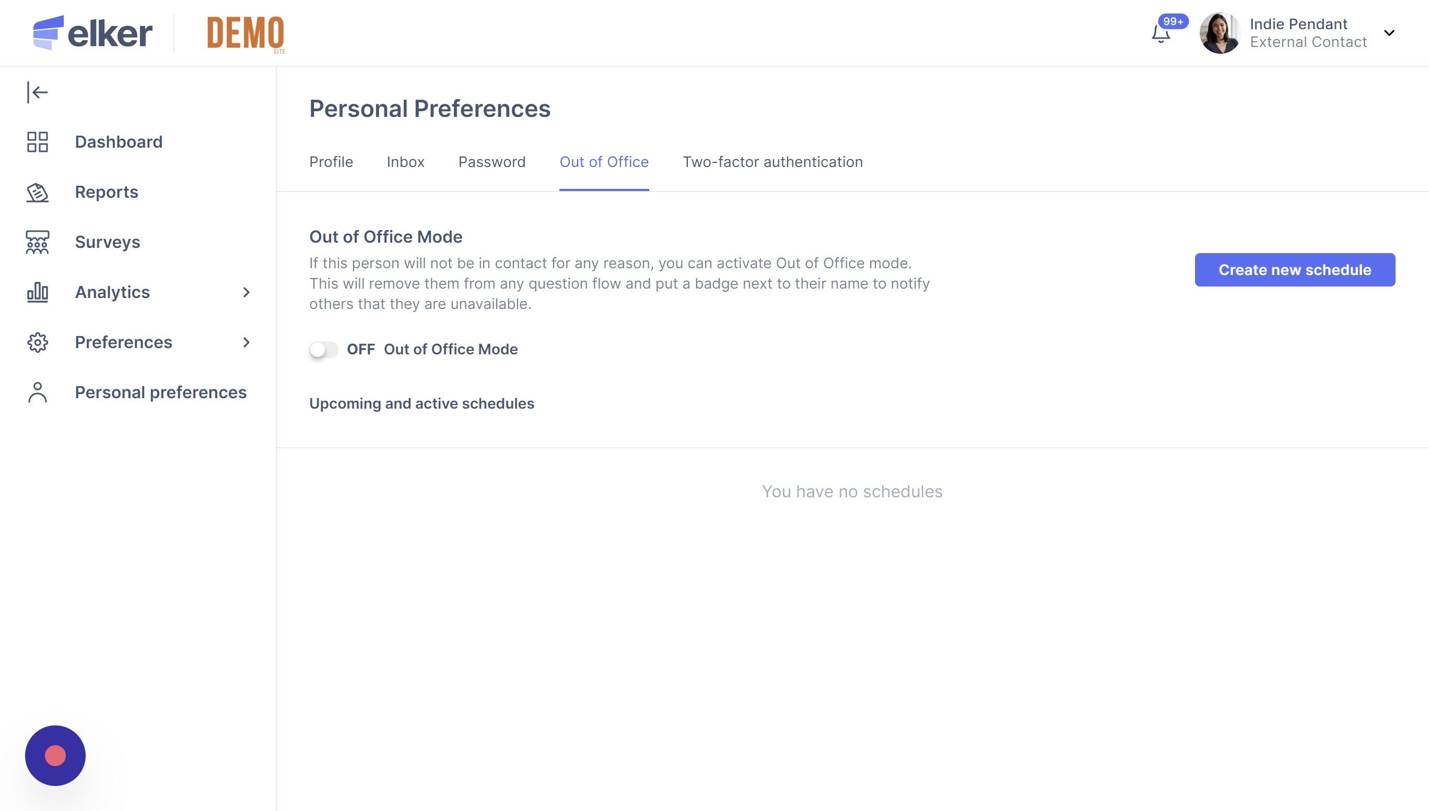Open the Inbox tab
The height and width of the screenshot is (811, 1429).
tap(405, 162)
